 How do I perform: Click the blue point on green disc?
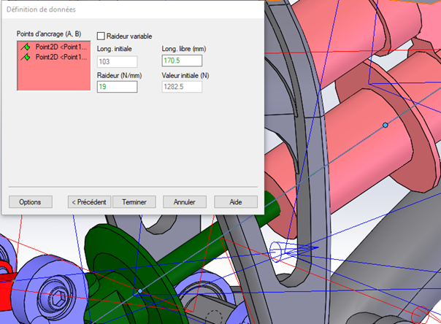coord(140,291)
